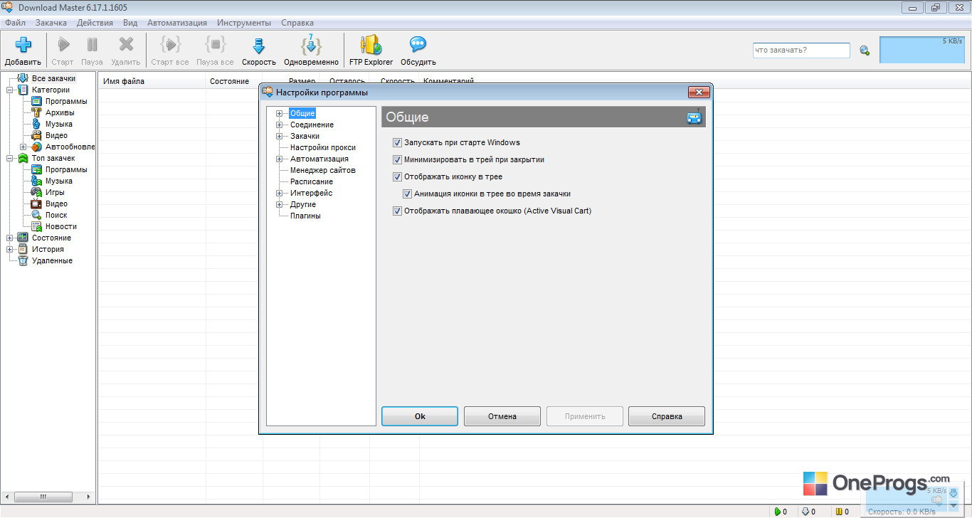The image size is (972, 518).
Task: Open the Справка menu in the menu bar
Action: click(x=297, y=23)
